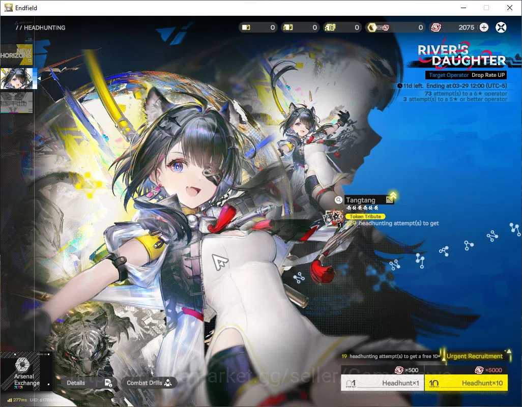Add more currency with the plus icon

click(484, 27)
